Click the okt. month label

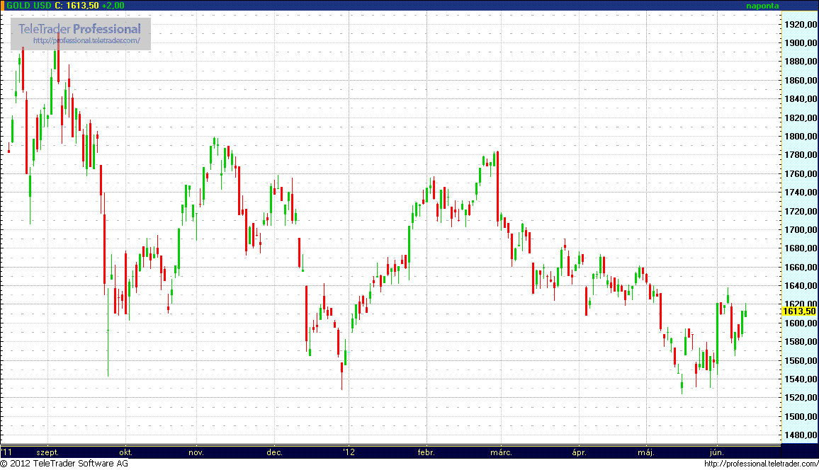126,452
